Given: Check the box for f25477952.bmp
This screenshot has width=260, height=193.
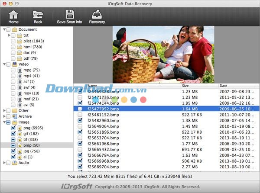Looking at the screenshot, I should (80, 109).
